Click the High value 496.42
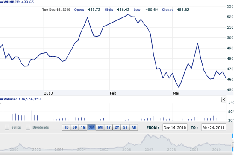235x155 pixels. point(123,9)
